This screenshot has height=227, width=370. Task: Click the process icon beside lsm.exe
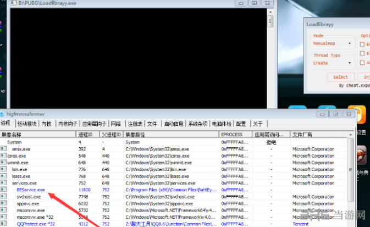coord(3,169)
